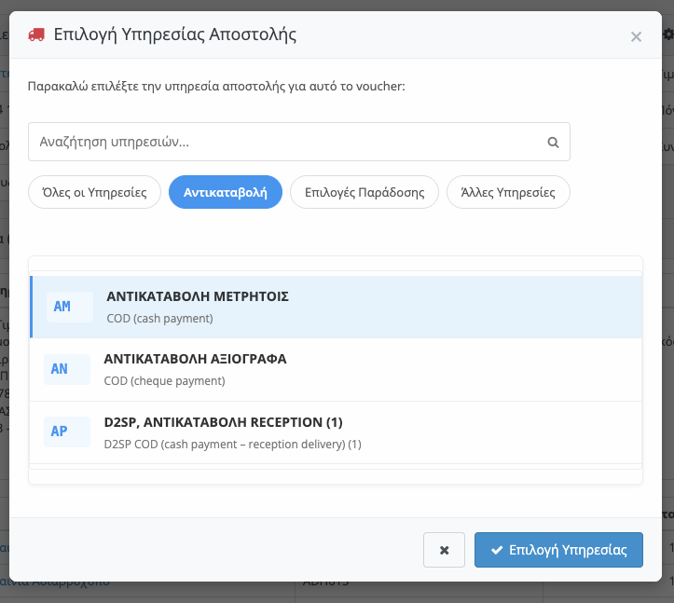Click the red delivery truck icon
This screenshot has height=603, width=674.
[36, 34]
